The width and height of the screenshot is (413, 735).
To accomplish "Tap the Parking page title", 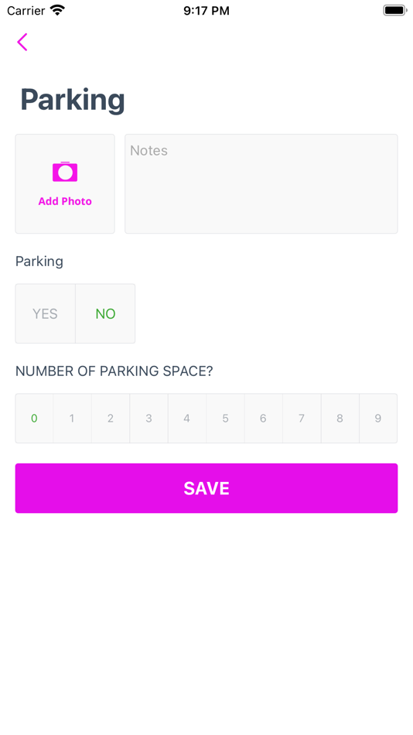I will [73, 100].
